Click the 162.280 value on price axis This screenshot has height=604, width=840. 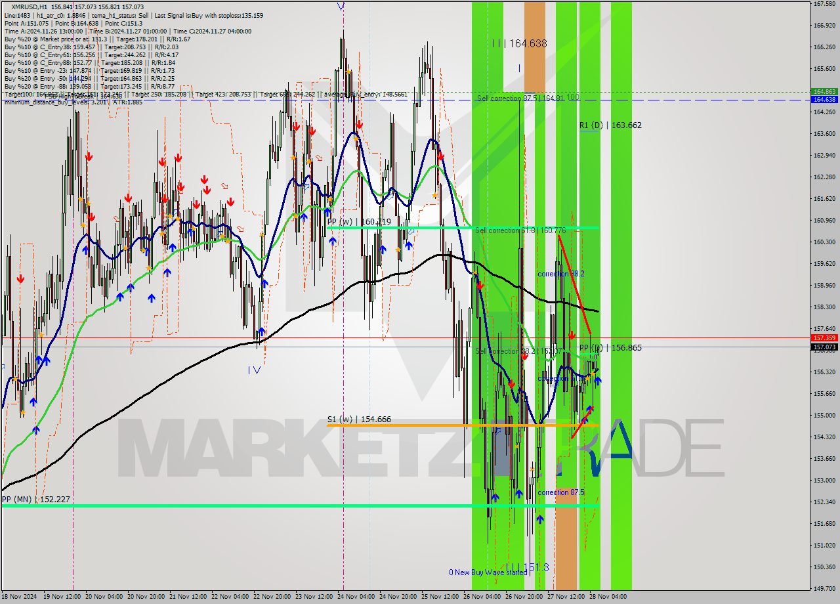[x=824, y=177]
